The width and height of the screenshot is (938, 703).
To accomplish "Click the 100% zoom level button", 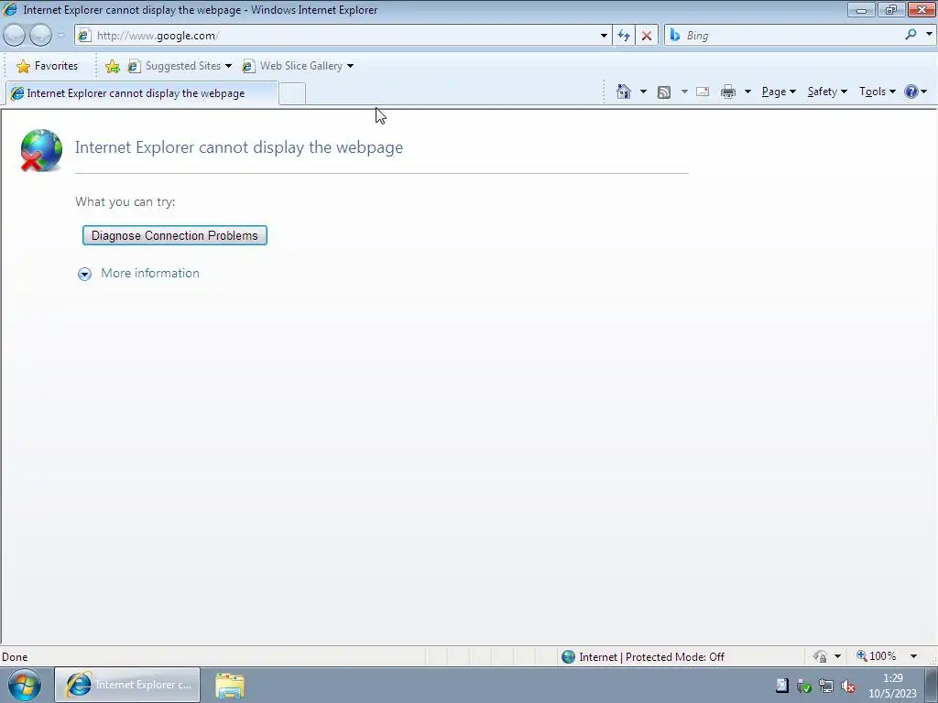I will pyautogui.click(x=877, y=656).
